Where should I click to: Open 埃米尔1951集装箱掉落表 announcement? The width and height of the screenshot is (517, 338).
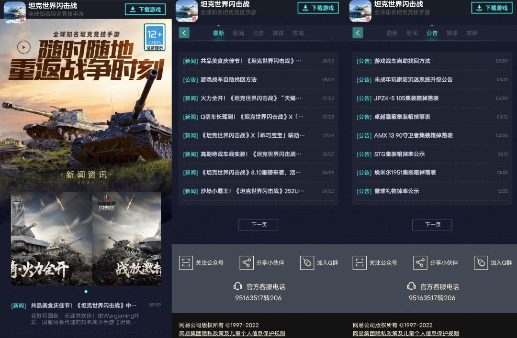[432, 172]
